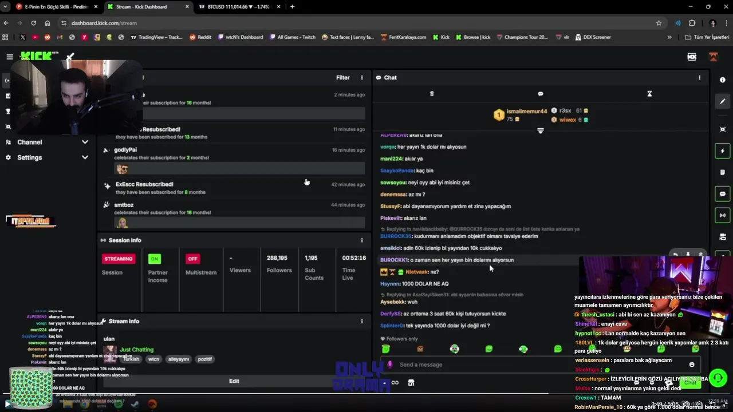Open the X bookmark in bookmarks bar
Screen dimensions: 733x412
tap(22, 37)
